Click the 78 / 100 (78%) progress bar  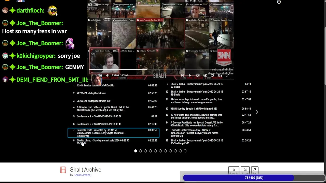tap(254, 178)
